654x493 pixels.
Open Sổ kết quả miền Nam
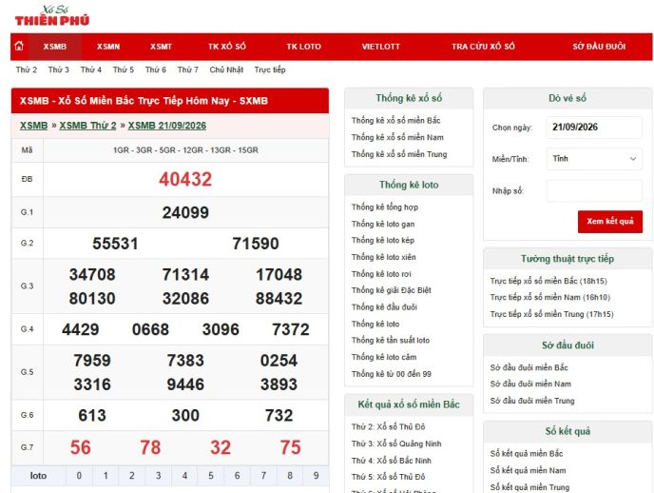click(x=528, y=470)
